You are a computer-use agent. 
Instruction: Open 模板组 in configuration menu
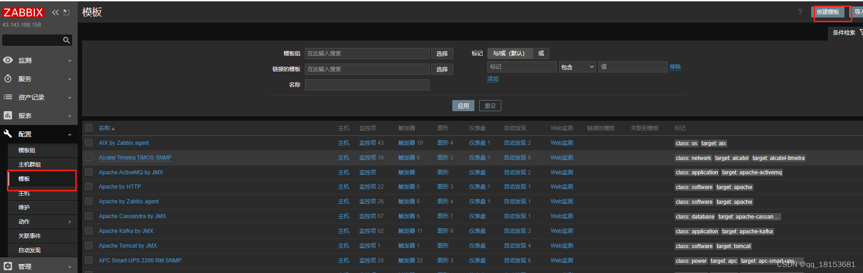coord(27,150)
